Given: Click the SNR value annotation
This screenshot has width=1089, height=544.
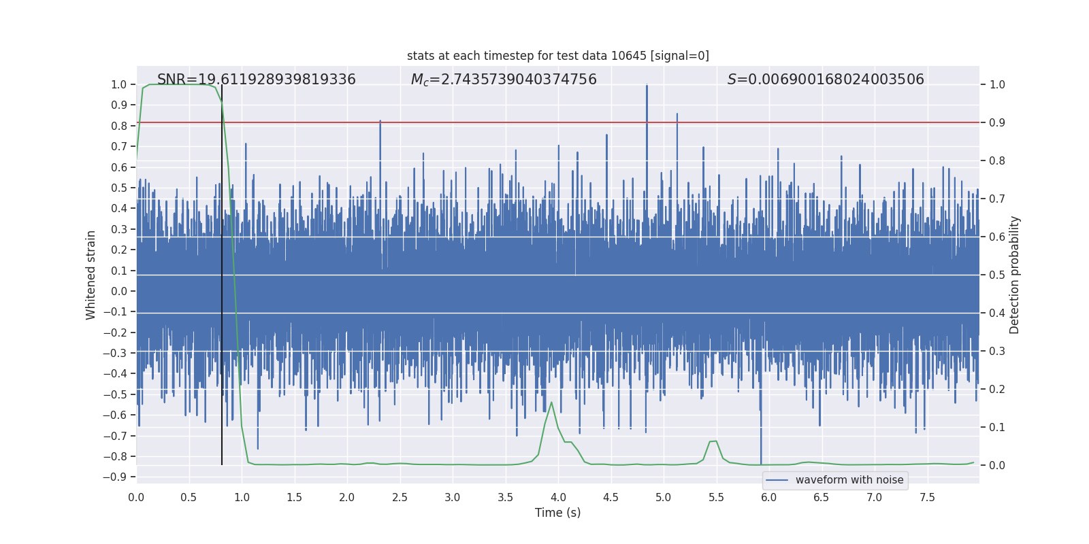Looking at the screenshot, I should pyautogui.click(x=256, y=80).
